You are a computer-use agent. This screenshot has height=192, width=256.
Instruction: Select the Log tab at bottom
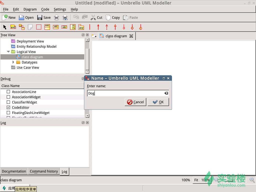(x=64, y=171)
